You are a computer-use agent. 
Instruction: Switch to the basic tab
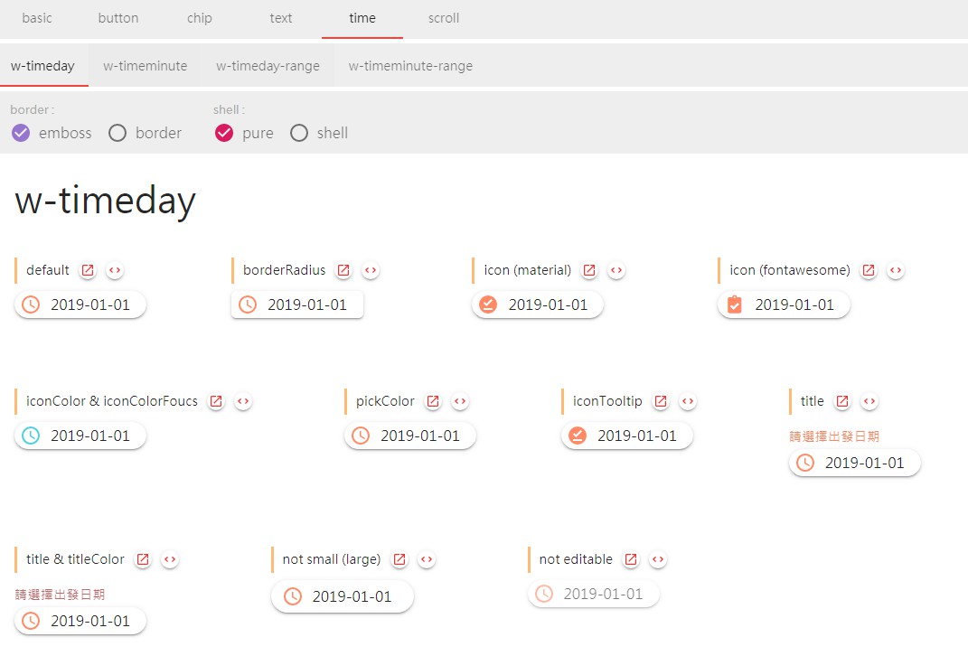[37, 18]
